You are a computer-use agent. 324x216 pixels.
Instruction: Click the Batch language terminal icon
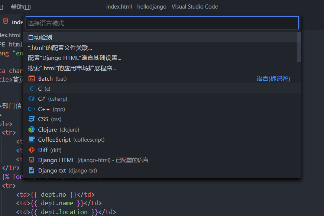click(32, 79)
